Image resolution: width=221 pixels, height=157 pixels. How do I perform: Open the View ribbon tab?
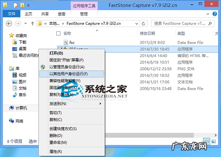point(62,14)
